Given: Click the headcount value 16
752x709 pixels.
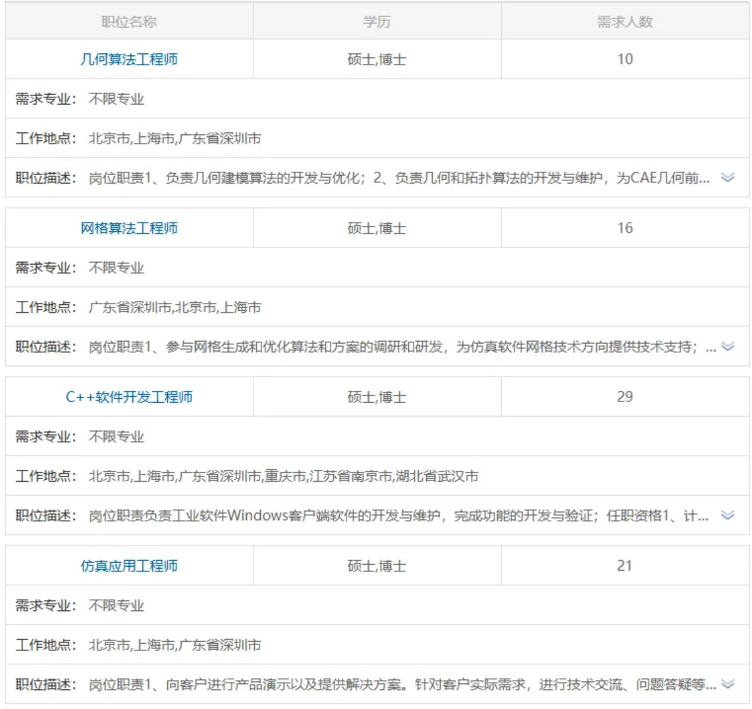Looking at the screenshot, I should tap(624, 228).
